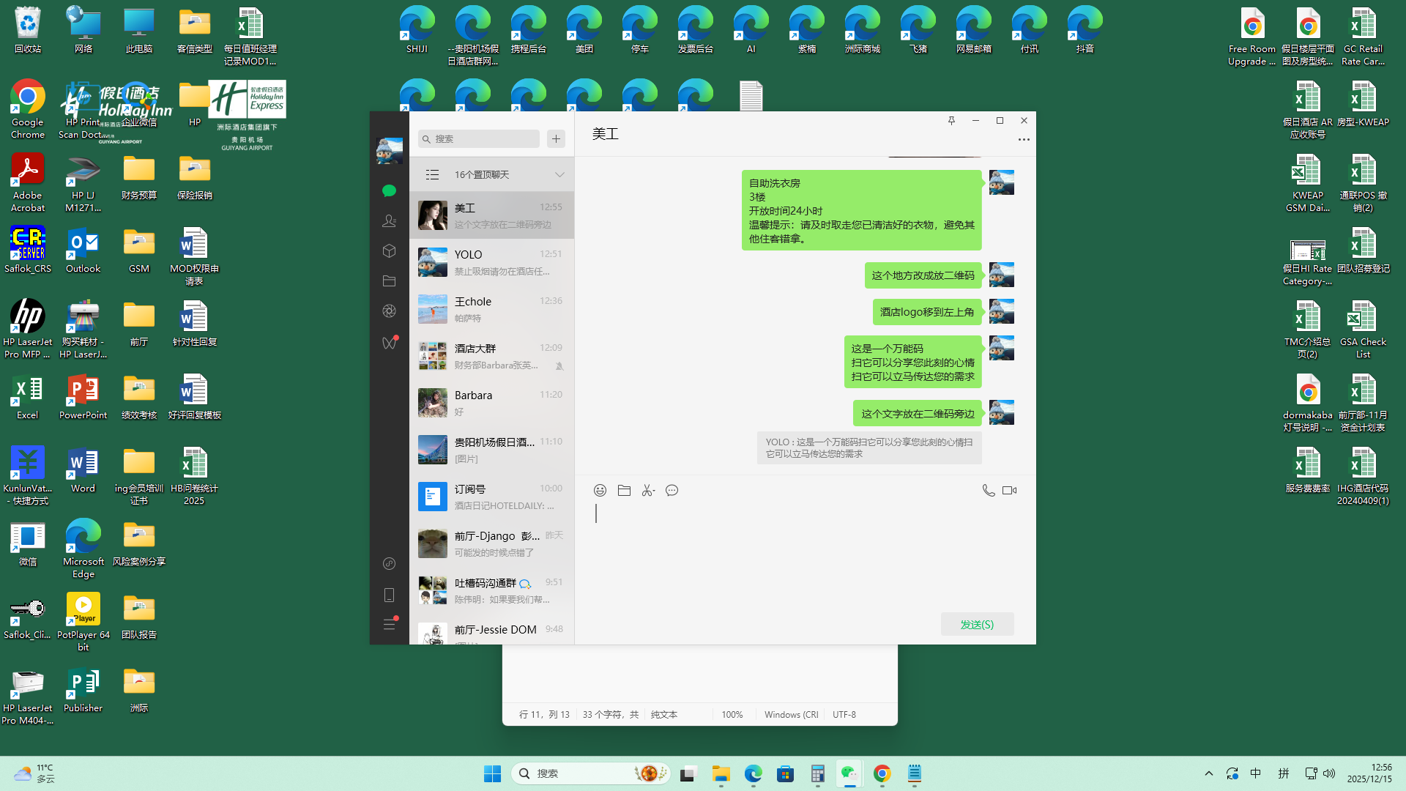1406x791 pixels.
Task: Open the sidebar hamburger settings menu
Action: pyautogui.click(x=390, y=625)
